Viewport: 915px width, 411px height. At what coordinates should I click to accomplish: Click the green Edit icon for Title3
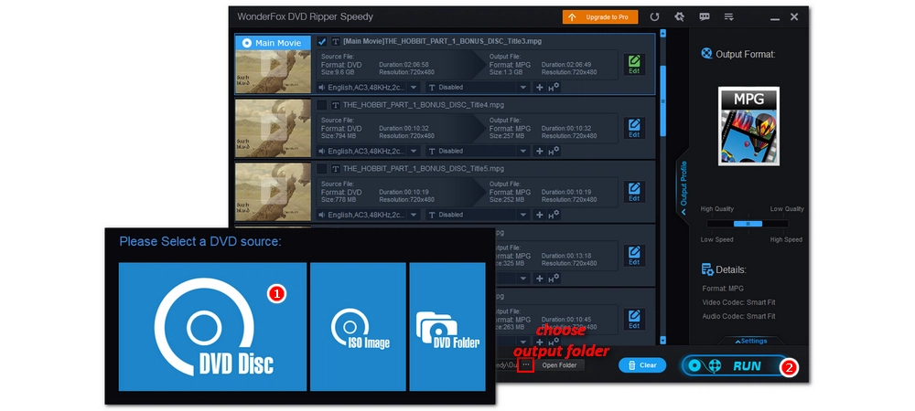[634, 65]
